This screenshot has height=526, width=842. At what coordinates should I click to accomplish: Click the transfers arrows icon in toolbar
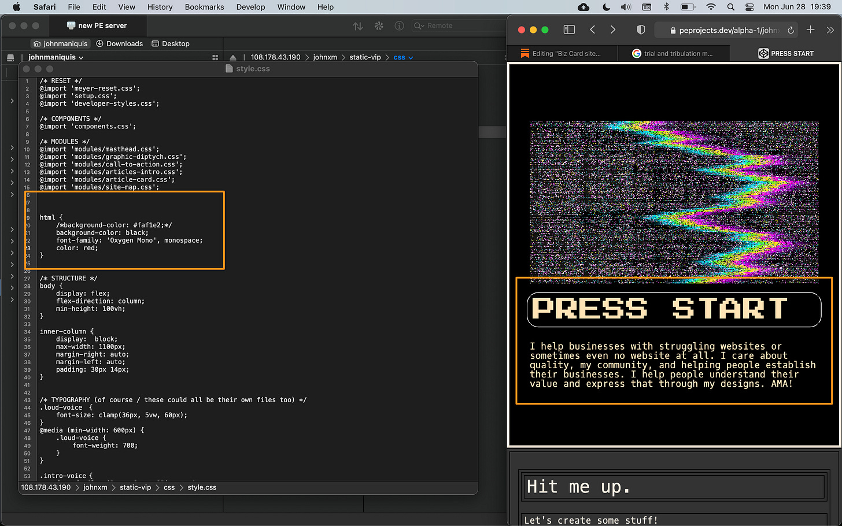tap(358, 26)
